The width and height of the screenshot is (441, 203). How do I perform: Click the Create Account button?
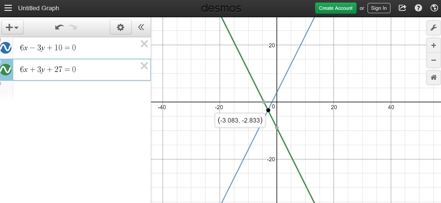tap(336, 8)
